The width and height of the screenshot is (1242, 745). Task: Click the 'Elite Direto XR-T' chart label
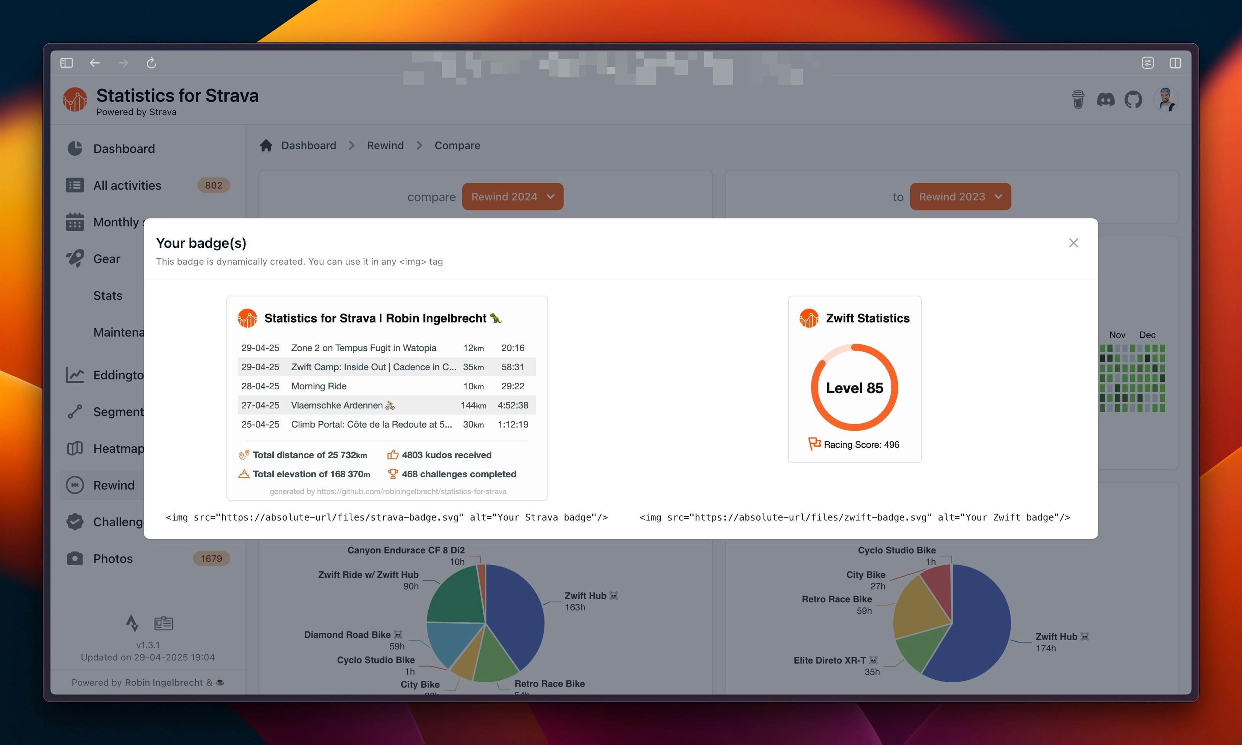[836, 660]
